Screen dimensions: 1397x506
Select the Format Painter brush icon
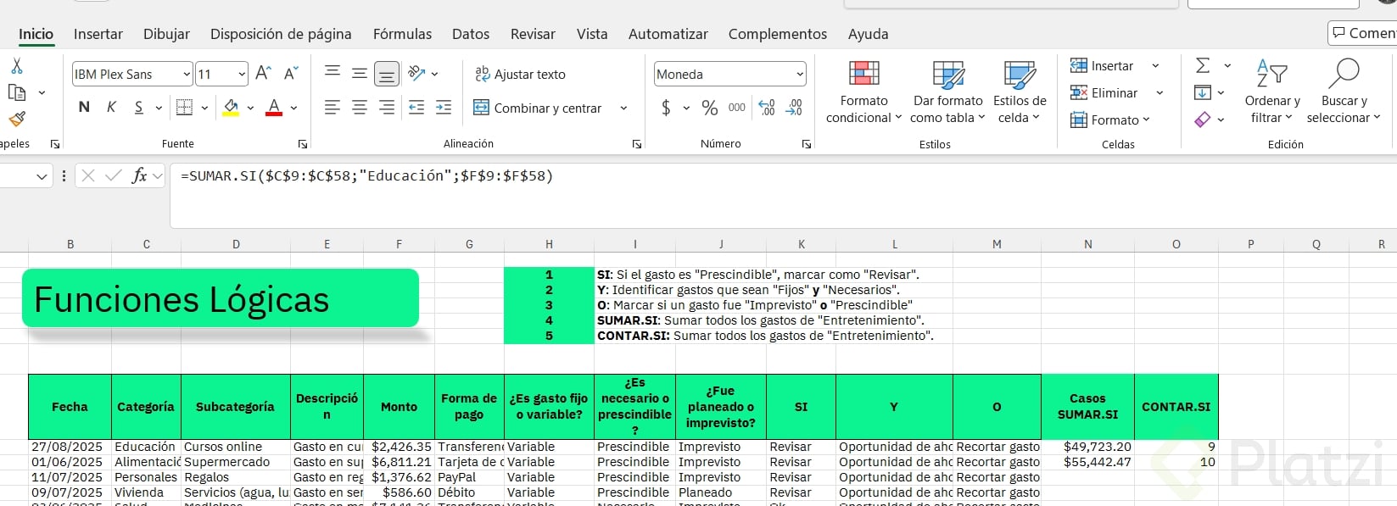pos(16,119)
